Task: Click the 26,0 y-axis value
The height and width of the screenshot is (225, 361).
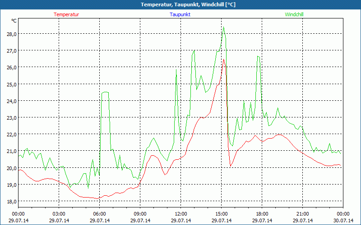Action: [x=11, y=67]
